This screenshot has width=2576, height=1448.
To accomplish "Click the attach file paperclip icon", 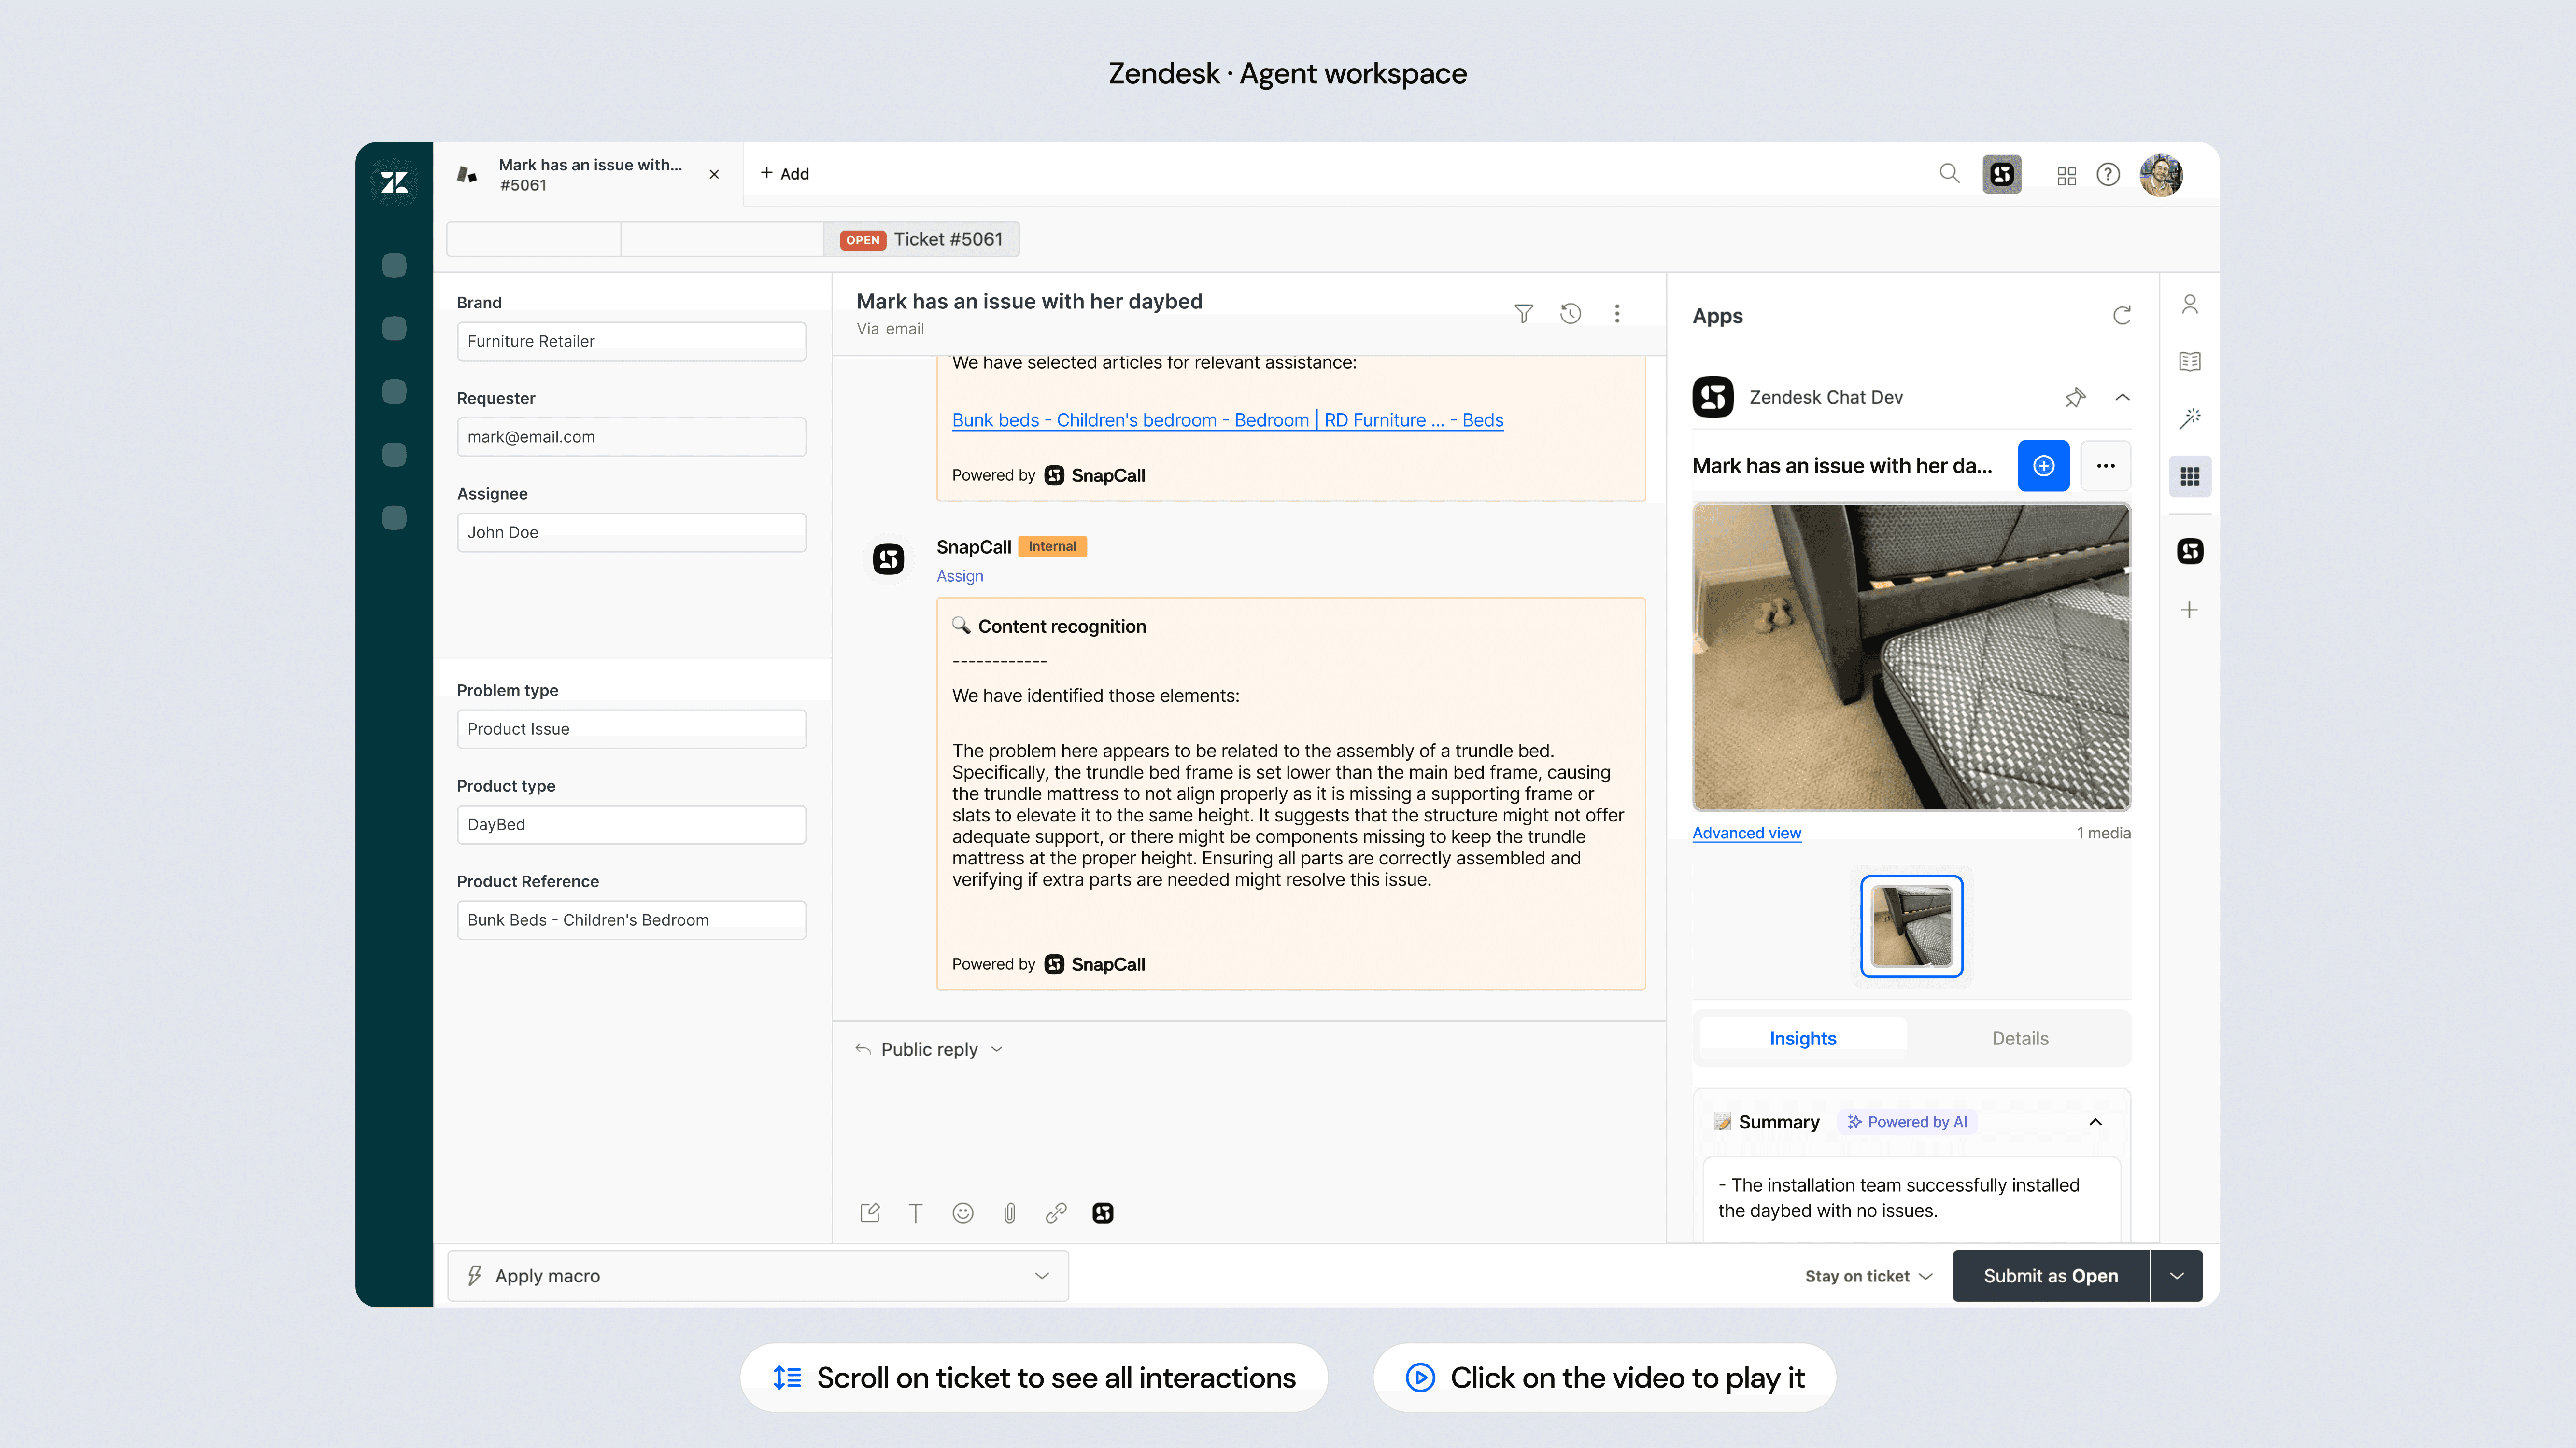I will 1009,1213.
